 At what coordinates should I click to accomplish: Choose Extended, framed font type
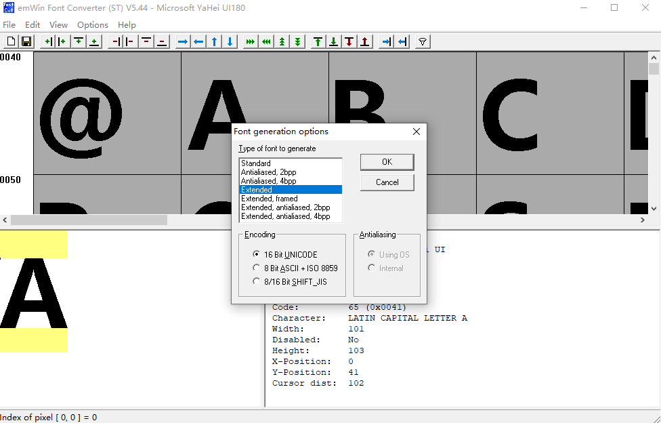[x=291, y=199]
